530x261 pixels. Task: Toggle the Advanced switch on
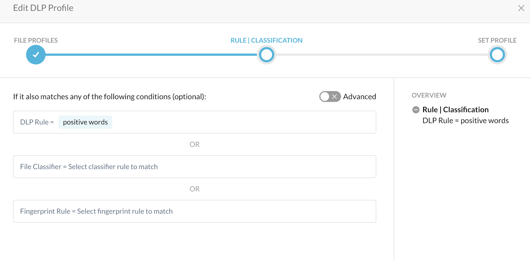click(330, 97)
